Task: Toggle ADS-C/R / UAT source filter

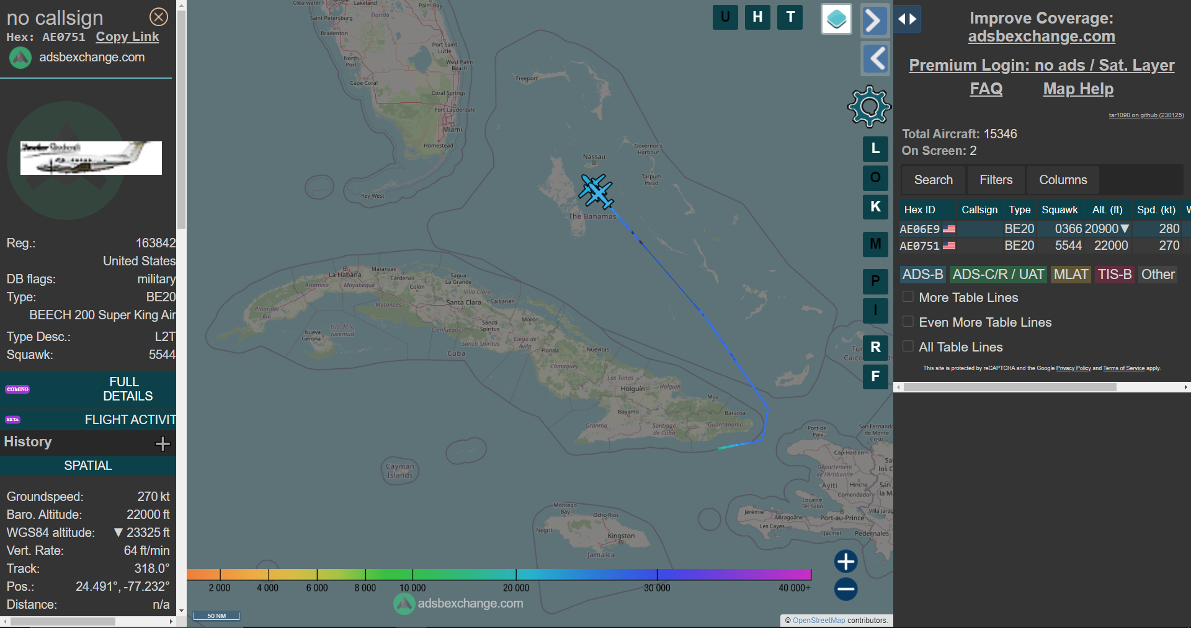Action: tap(999, 275)
